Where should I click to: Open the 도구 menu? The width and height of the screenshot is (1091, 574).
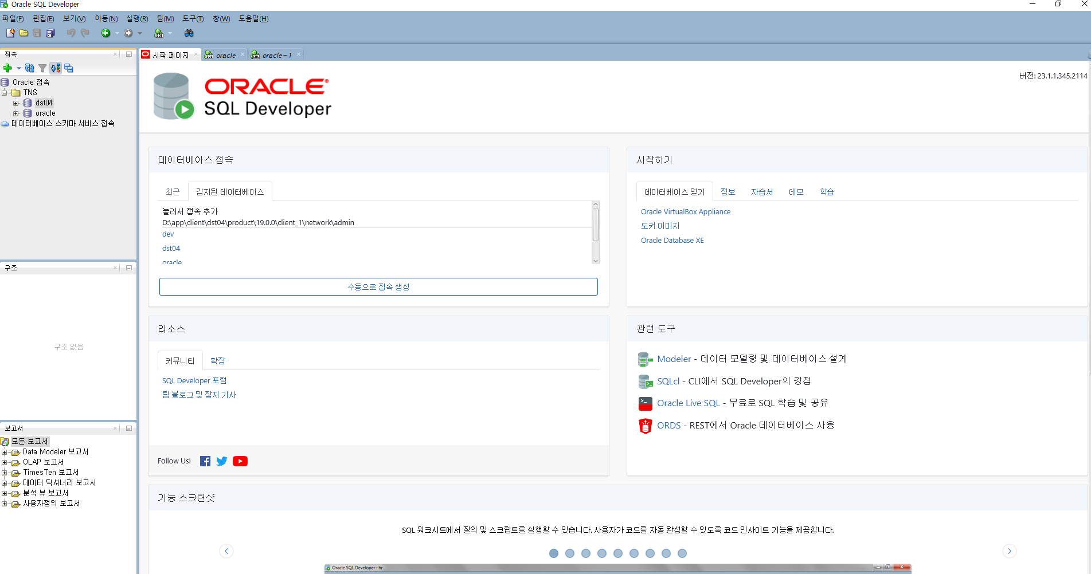pos(193,19)
